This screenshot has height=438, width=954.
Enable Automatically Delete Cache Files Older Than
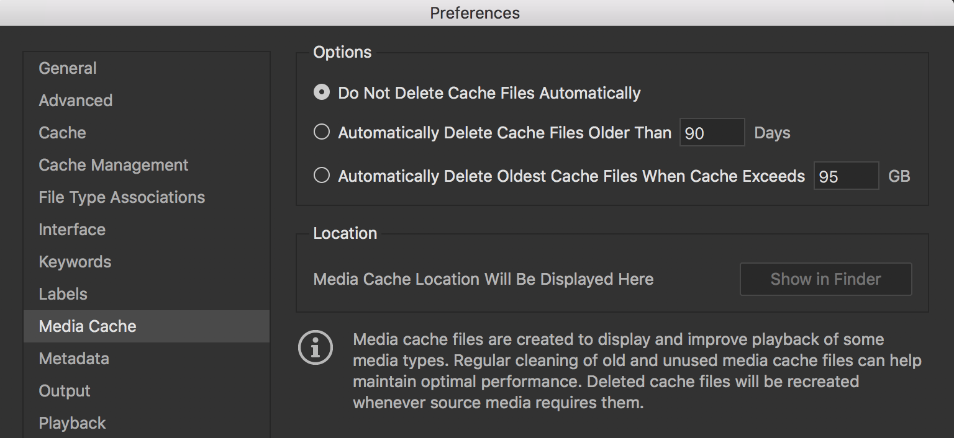pos(322,132)
